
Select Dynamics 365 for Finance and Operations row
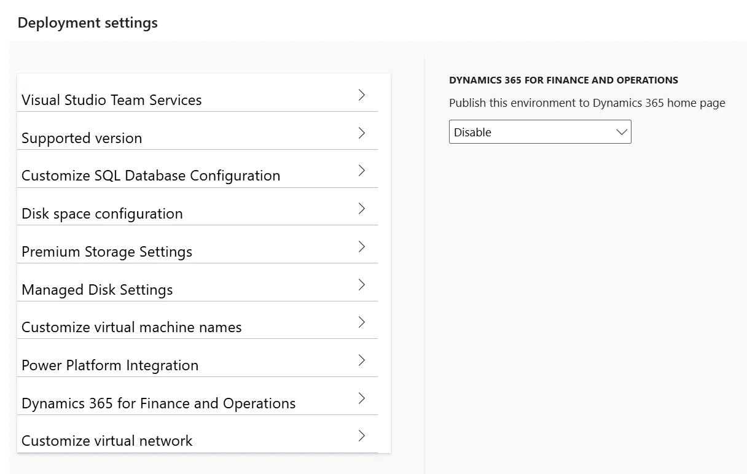coord(197,397)
